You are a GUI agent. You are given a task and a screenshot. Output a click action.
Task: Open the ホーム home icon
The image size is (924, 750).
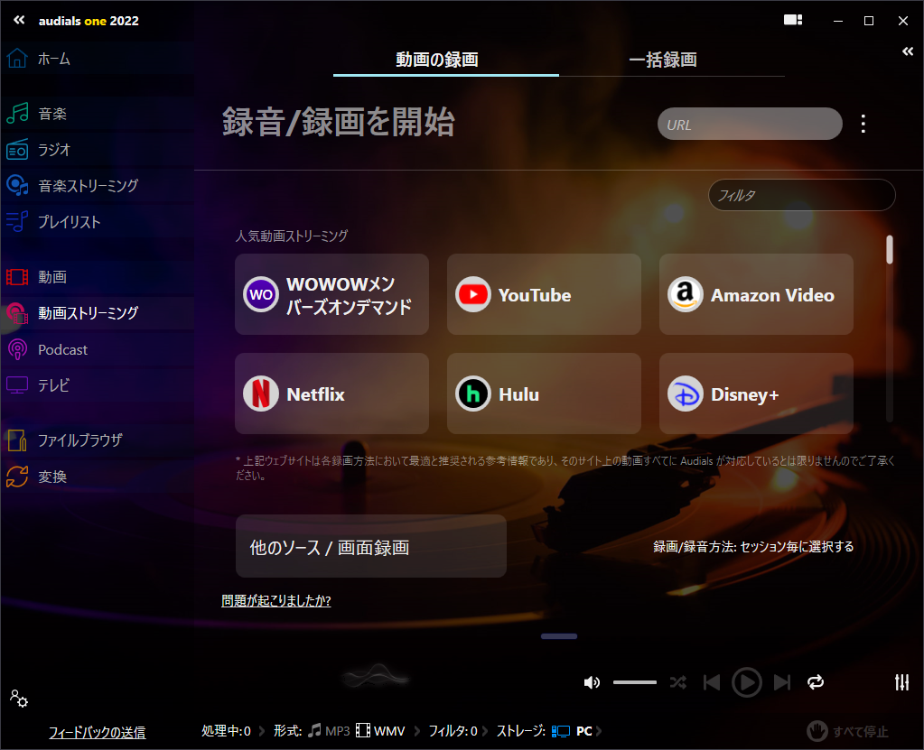pos(17,59)
